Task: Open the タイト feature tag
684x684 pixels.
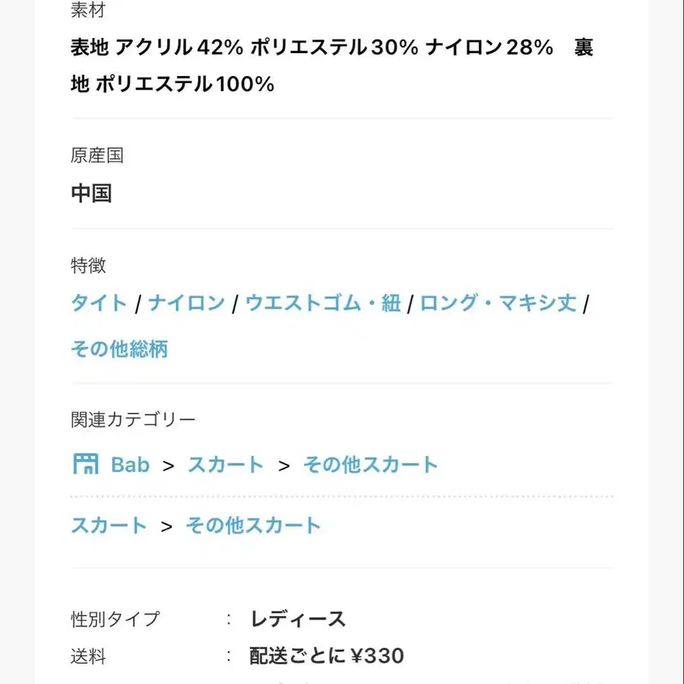Action: [99, 303]
